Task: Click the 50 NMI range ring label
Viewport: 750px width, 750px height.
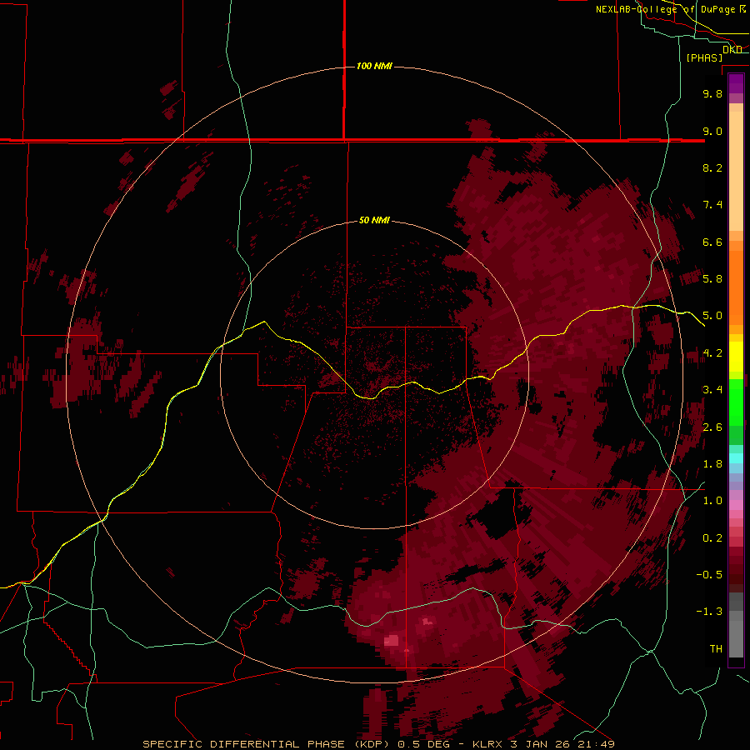Action: click(x=374, y=220)
